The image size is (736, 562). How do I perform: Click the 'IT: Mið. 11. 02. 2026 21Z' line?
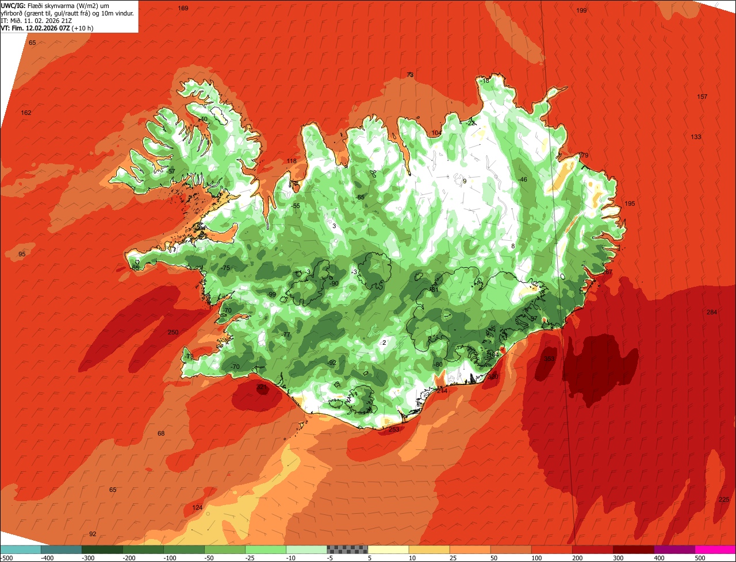point(36,20)
